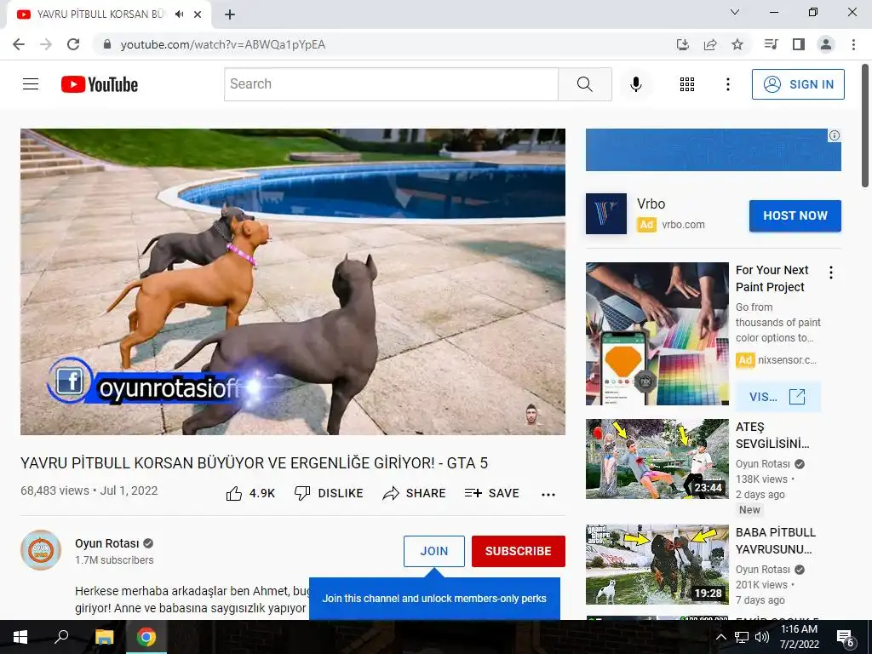Click the SIGN IN button
This screenshot has height=654, width=872.
click(x=798, y=84)
